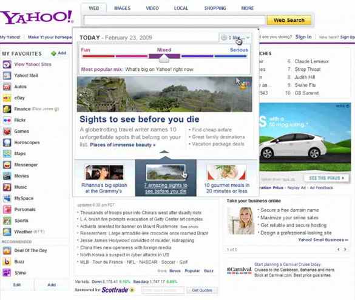This screenshot has width=355, height=300.
Task: Click the Yahoo! logo
Action: (37, 18)
